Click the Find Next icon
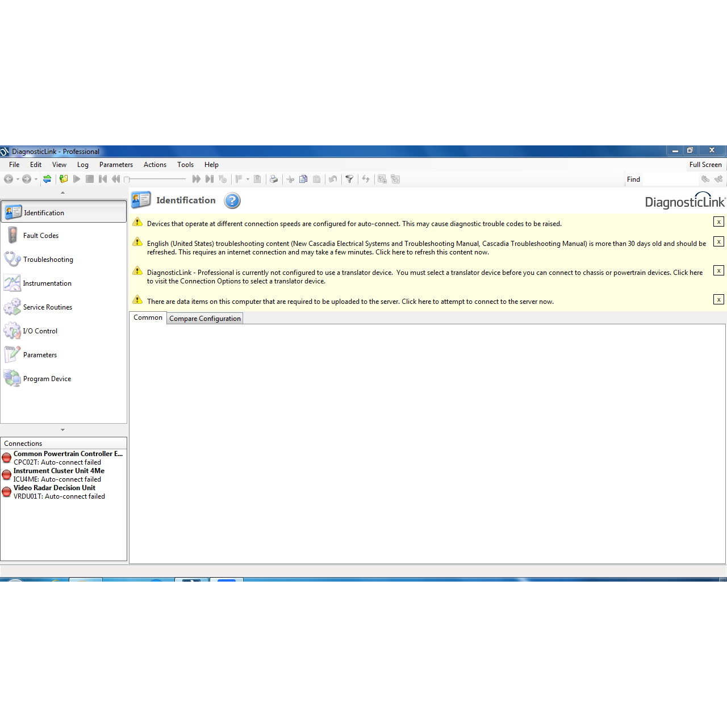 [718, 179]
